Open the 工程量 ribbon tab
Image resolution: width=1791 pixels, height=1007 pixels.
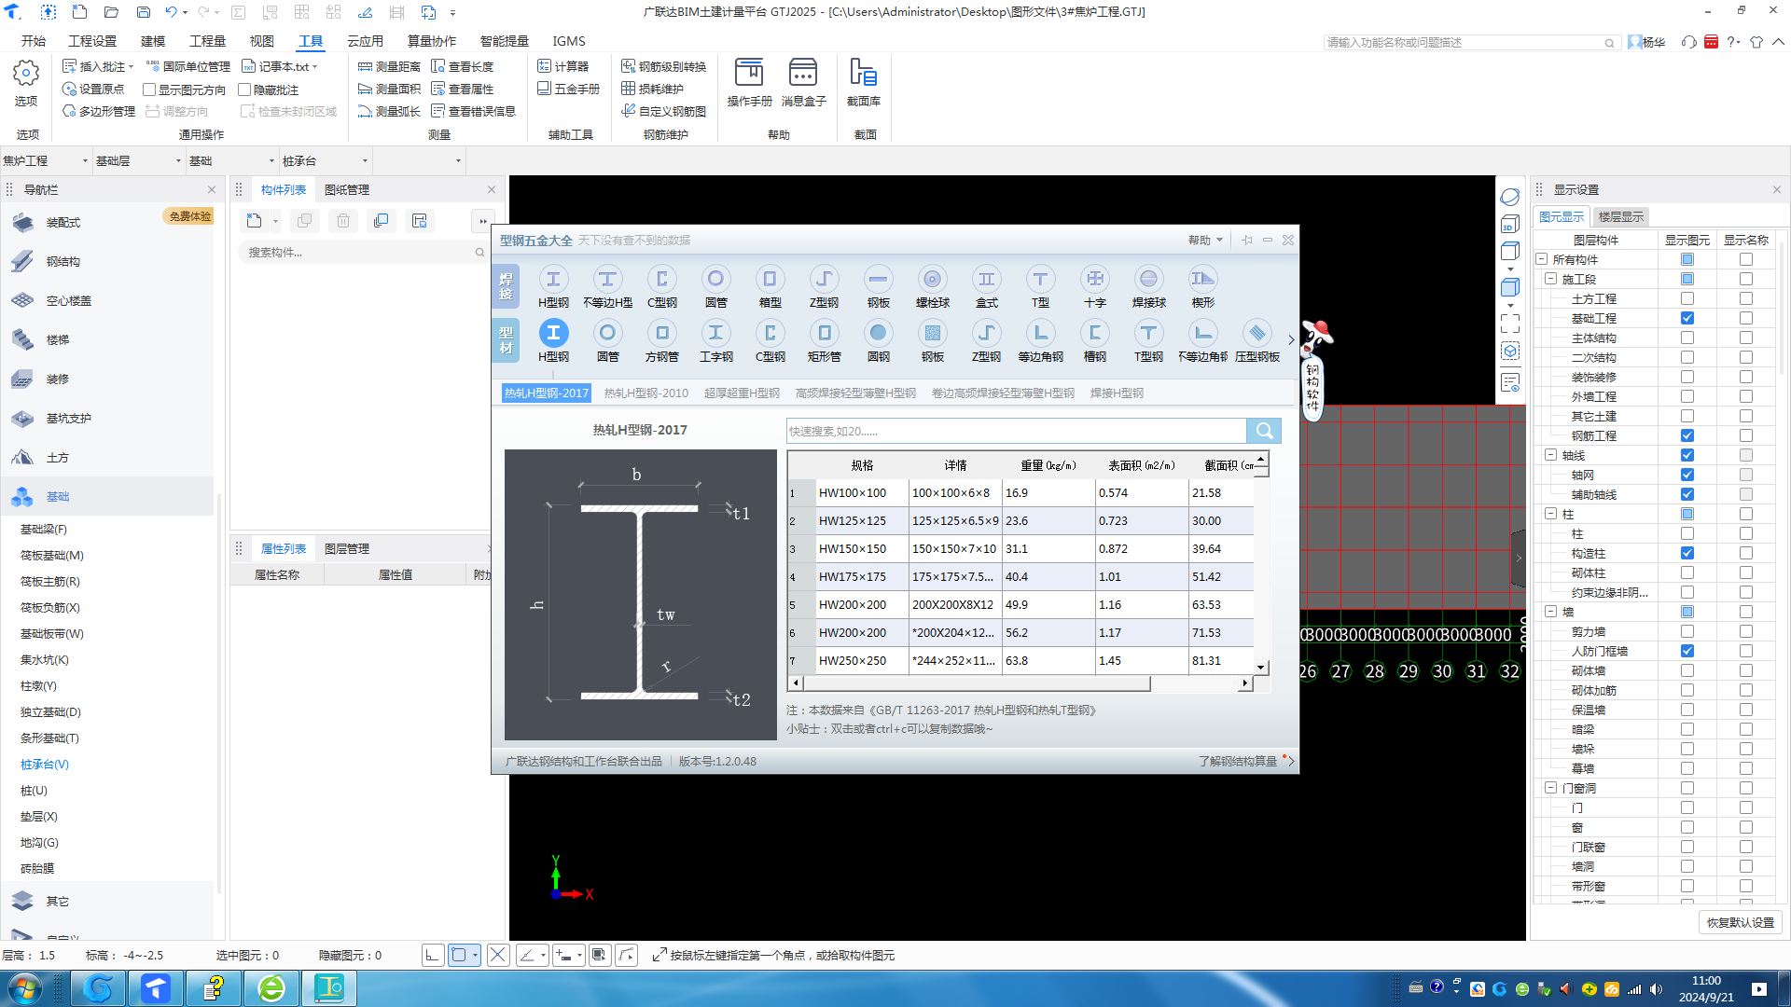click(x=207, y=41)
